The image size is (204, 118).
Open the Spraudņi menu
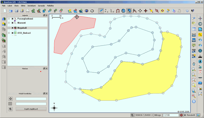tap(41, 6)
